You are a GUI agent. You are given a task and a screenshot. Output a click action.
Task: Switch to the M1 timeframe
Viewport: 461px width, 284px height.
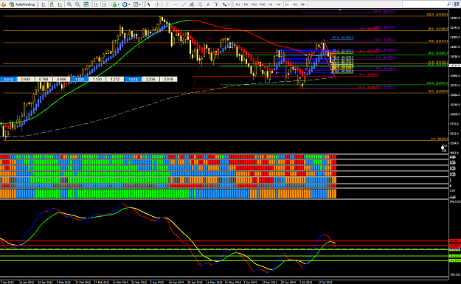point(238,4)
